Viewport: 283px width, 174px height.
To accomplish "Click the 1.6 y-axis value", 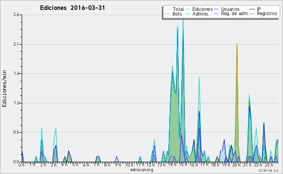I will click(x=16, y=73).
